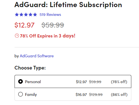Click the fourth rating star
This screenshot has height=105, width=139.
point(30,14)
